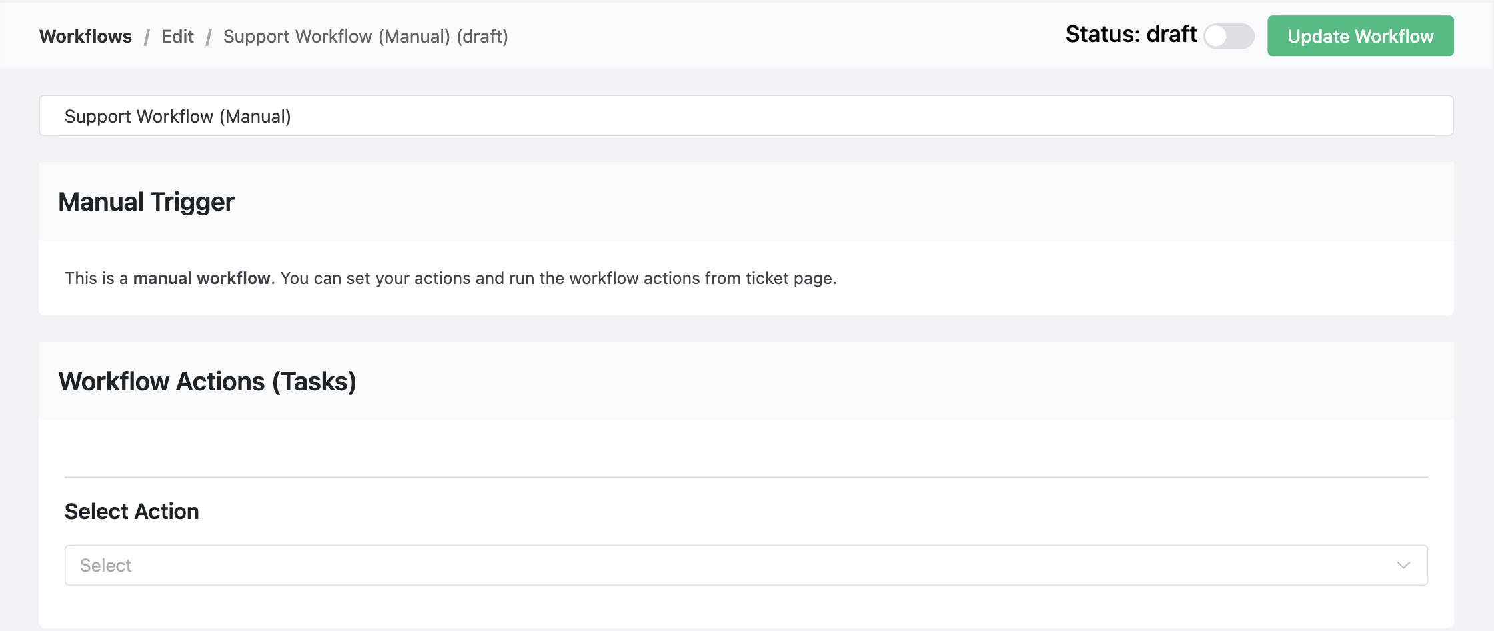Click the green Update Workflow control
Screen dimensions: 1494x631
click(x=1360, y=36)
